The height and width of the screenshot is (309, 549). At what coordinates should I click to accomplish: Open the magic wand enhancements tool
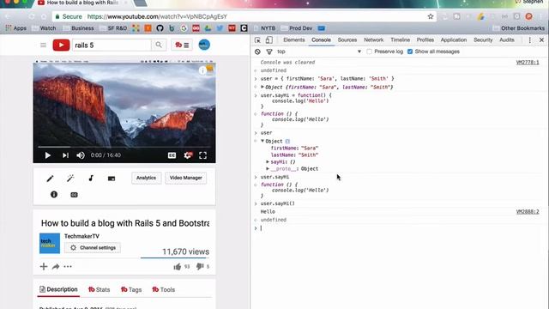(x=70, y=179)
